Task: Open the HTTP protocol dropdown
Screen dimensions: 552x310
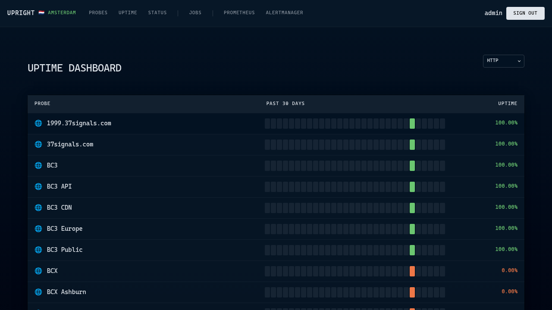Action: pos(503,61)
